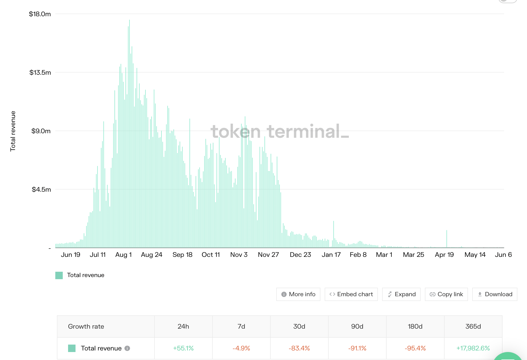Click the Jan 17 spike bar in chart

point(333,234)
